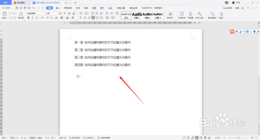Switch to the Page Layout (页面布局) tab
This screenshot has width=260, height=140.
(x=68, y=8)
